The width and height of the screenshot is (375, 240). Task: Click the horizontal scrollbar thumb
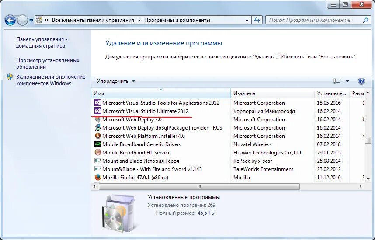[199, 186]
